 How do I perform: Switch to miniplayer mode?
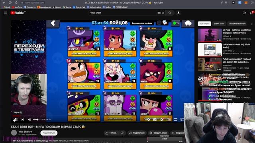(x=169, y=120)
